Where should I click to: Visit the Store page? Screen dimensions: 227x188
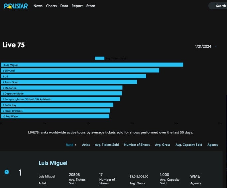pyautogui.click(x=90, y=6)
